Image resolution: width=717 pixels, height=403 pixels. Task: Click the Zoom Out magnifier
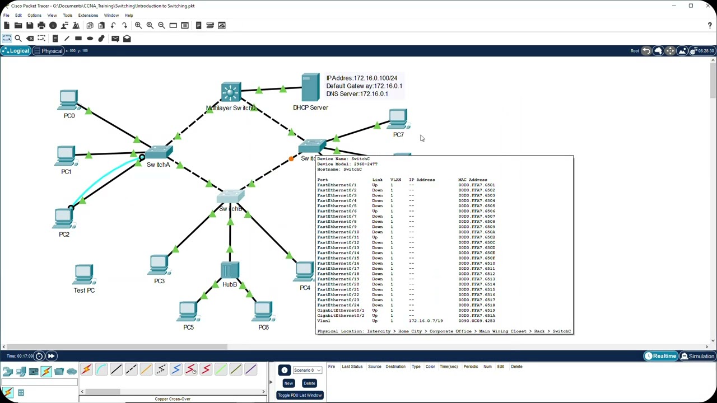pyautogui.click(x=161, y=25)
